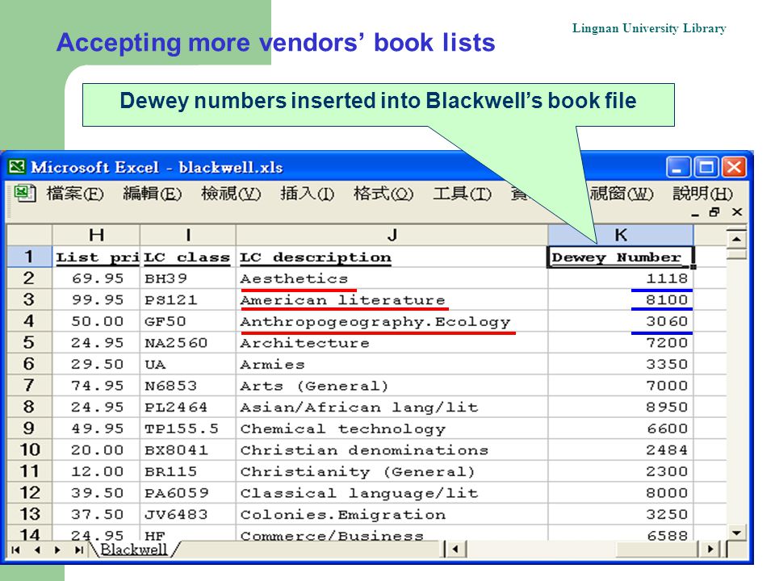Open the 說明(H) Help menu

click(x=702, y=193)
